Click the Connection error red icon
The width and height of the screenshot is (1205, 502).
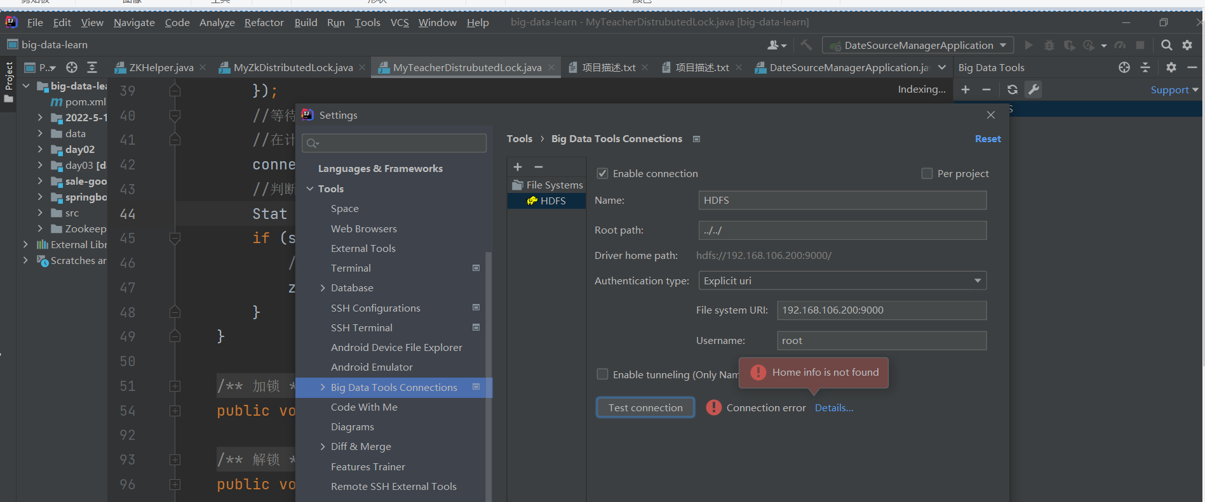(x=714, y=407)
